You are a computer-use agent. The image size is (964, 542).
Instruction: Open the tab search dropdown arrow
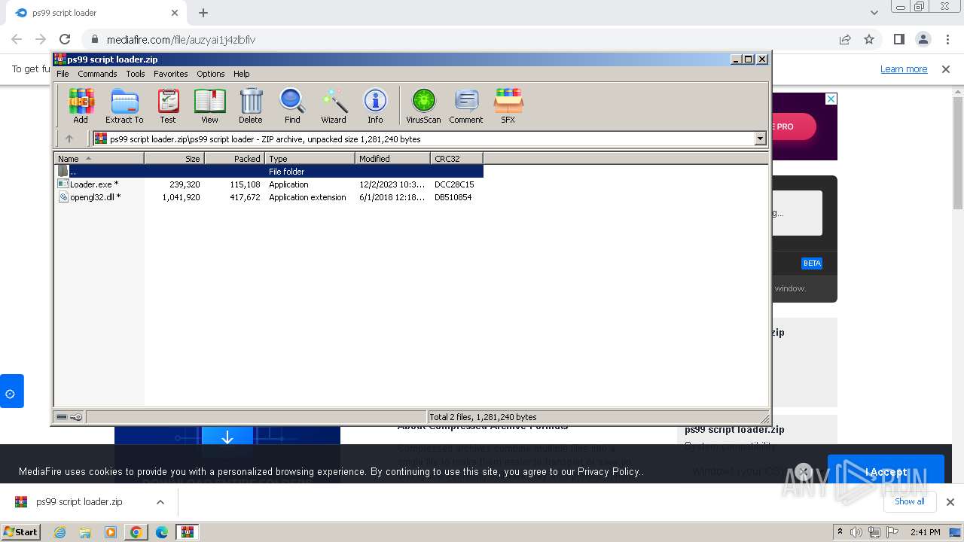tap(874, 13)
